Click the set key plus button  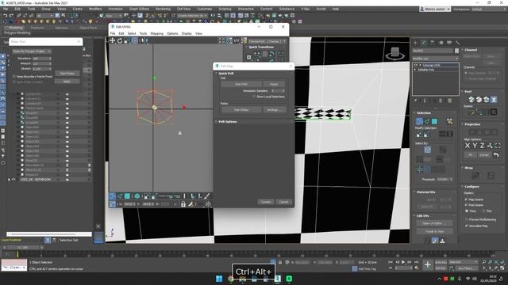(x=427, y=265)
